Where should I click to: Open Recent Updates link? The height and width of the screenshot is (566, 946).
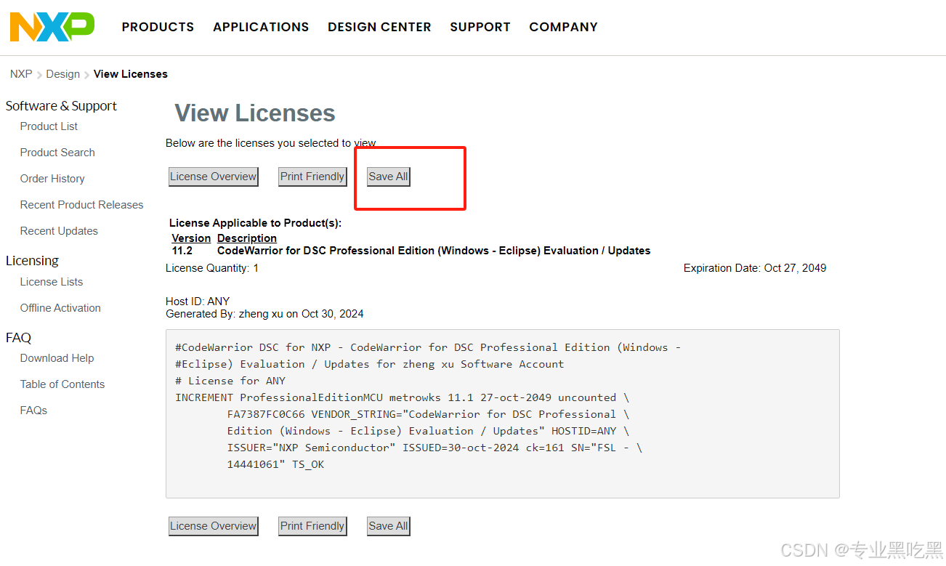(x=59, y=231)
